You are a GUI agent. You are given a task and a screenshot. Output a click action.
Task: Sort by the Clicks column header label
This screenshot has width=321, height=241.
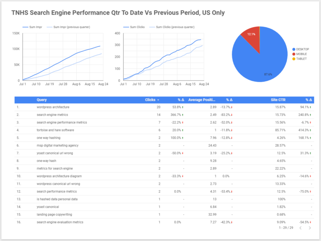click(150, 100)
